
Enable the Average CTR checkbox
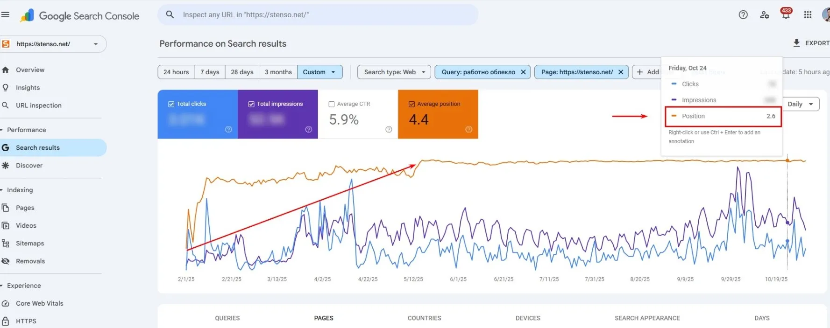point(332,104)
